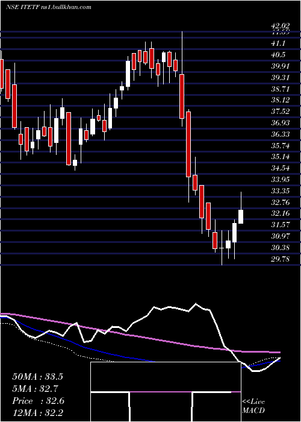Click the 33.95 price level label
301x422 pixels.
point(281,180)
